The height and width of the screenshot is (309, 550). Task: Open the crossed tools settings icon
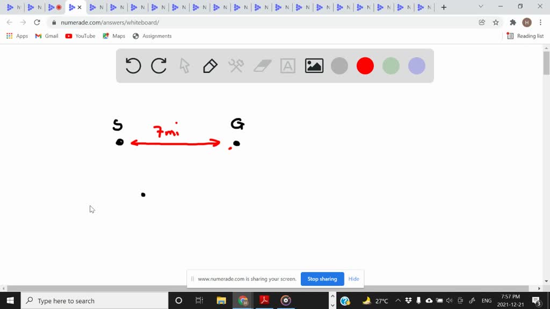pos(236,66)
